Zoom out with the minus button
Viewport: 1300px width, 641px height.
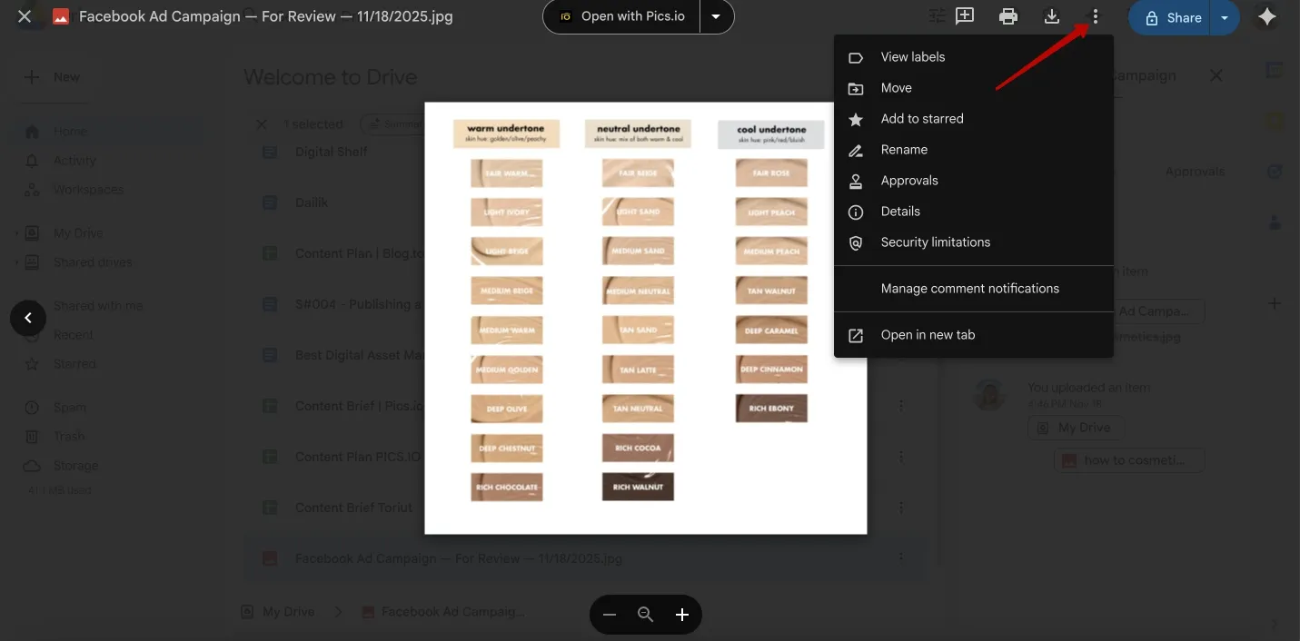tap(610, 615)
